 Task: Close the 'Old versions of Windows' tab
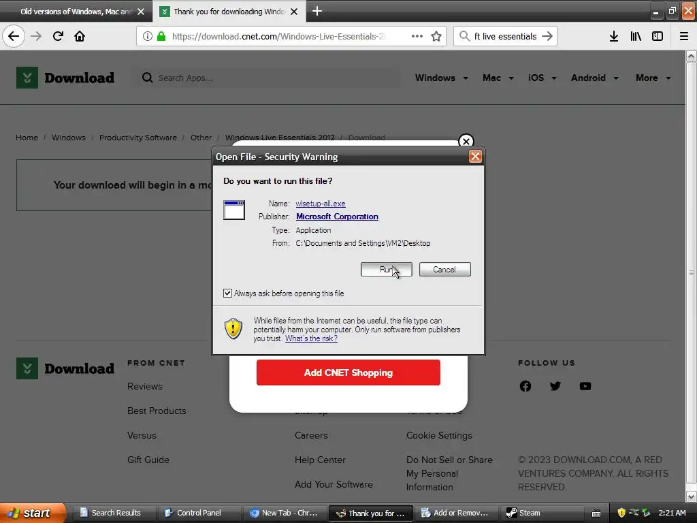click(141, 12)
